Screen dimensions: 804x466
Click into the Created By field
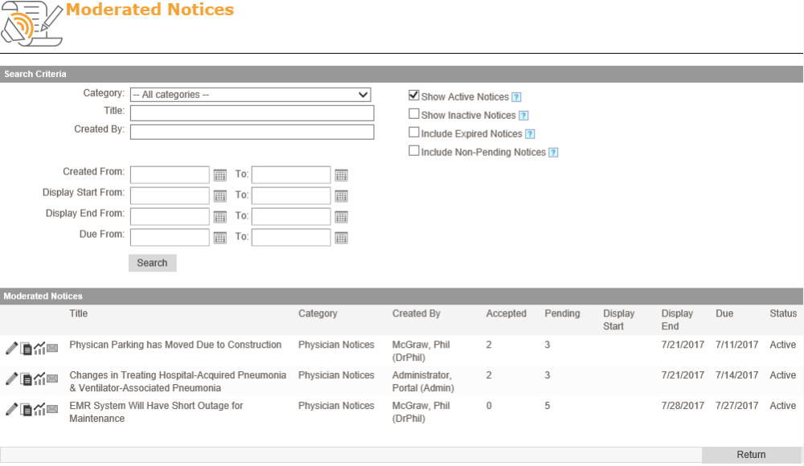click(252, 132)
